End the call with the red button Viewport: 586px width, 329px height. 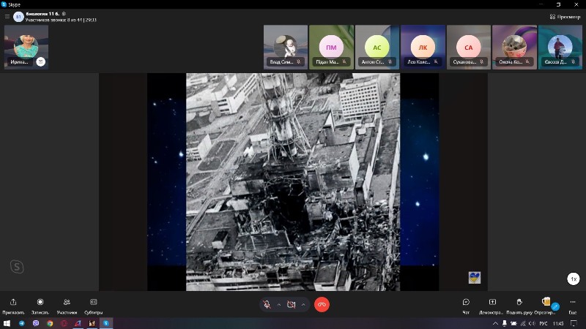click(x=322, y=304)
